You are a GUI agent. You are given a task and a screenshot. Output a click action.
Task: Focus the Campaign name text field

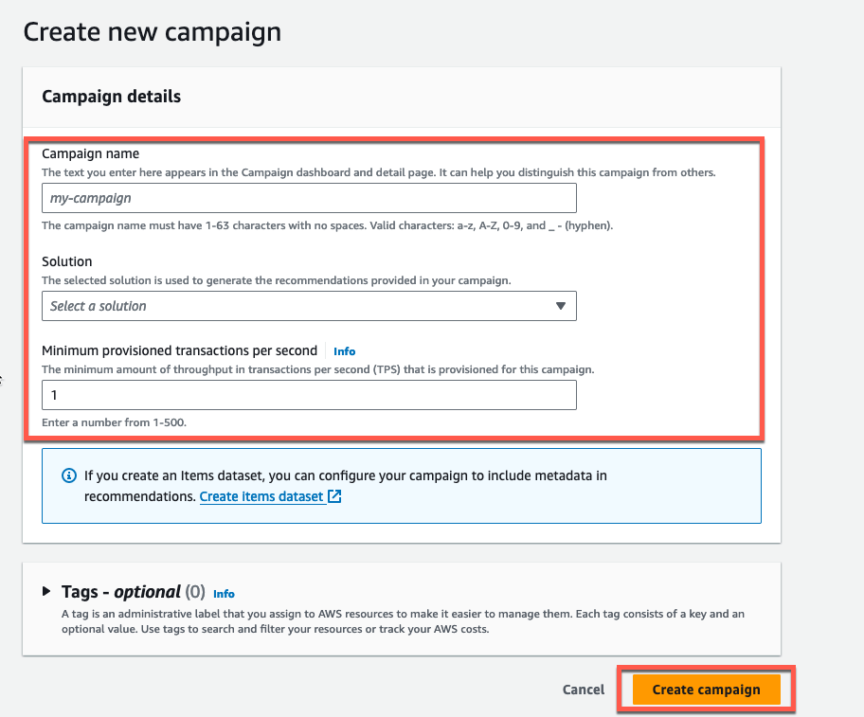point(309,198)
